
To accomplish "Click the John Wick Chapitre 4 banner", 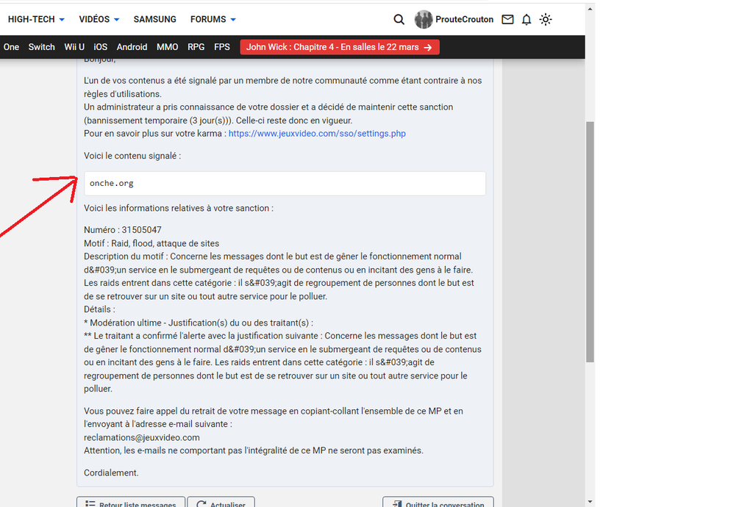I will point(339,47).
